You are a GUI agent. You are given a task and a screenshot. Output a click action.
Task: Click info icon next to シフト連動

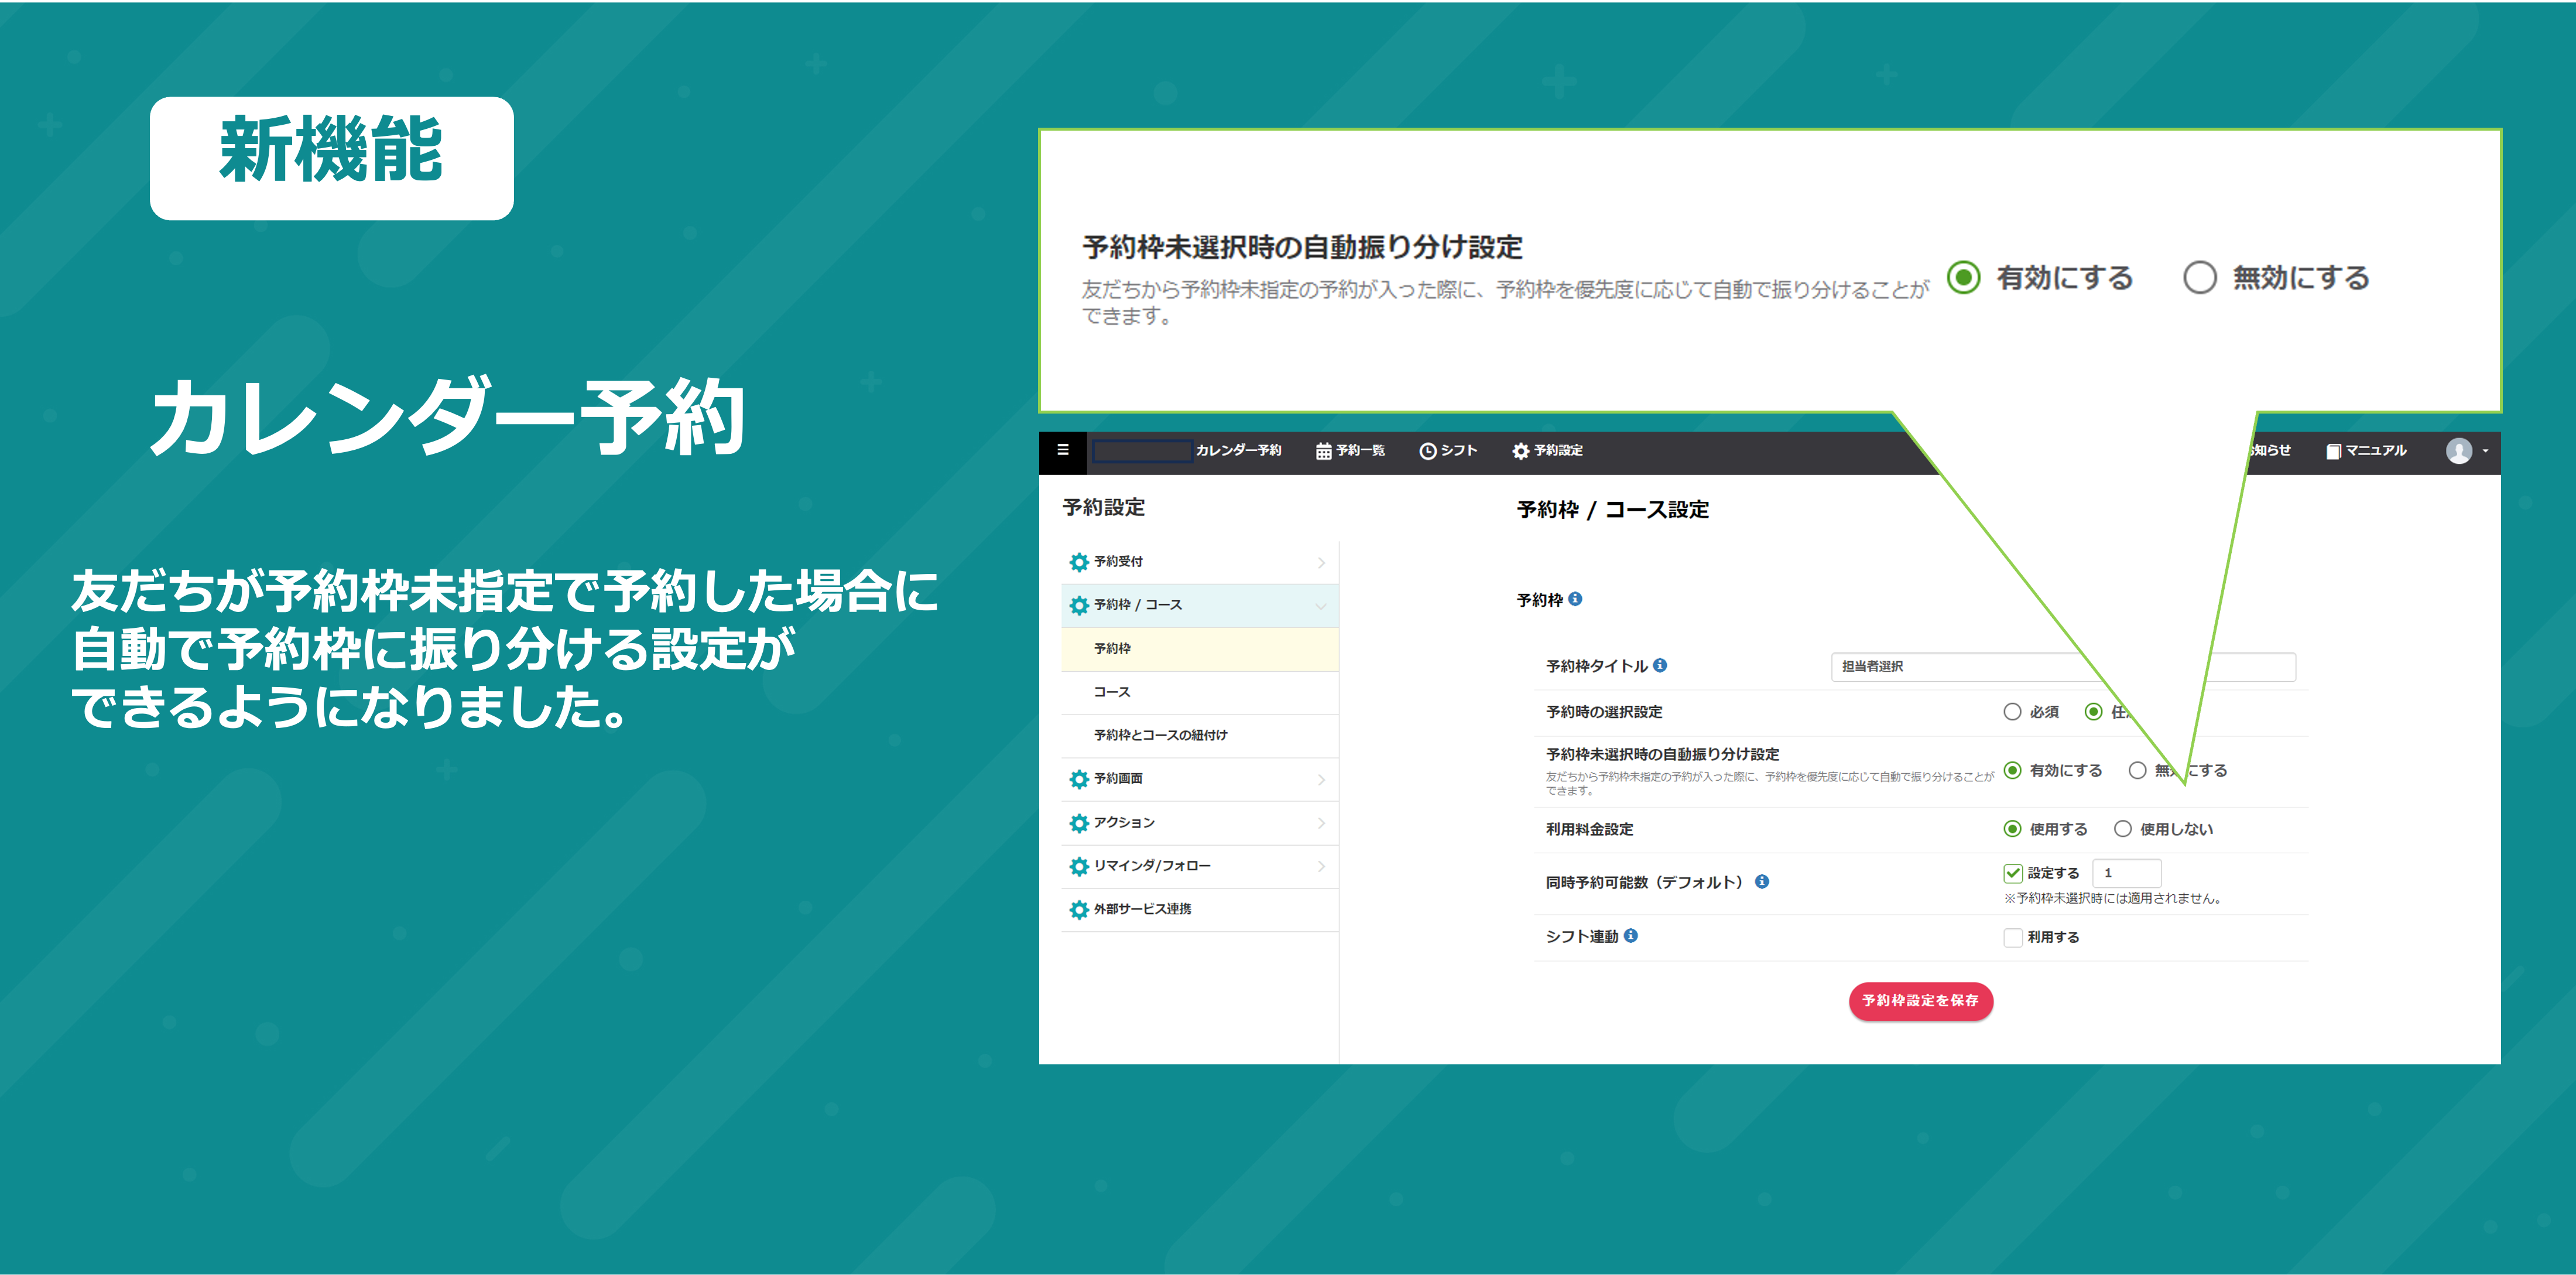pos(1631,935)
